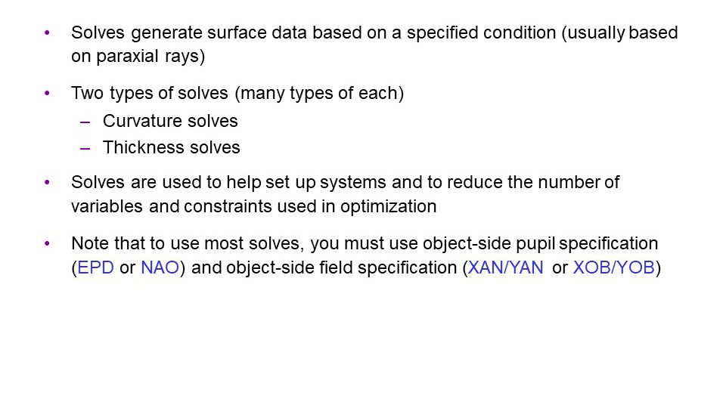This screenshot has height=408, width=726.
Task: Click the phrase on paraxial rays)
Action: (138, 57)
